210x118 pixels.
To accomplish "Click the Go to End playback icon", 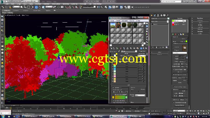I will 198,111.
